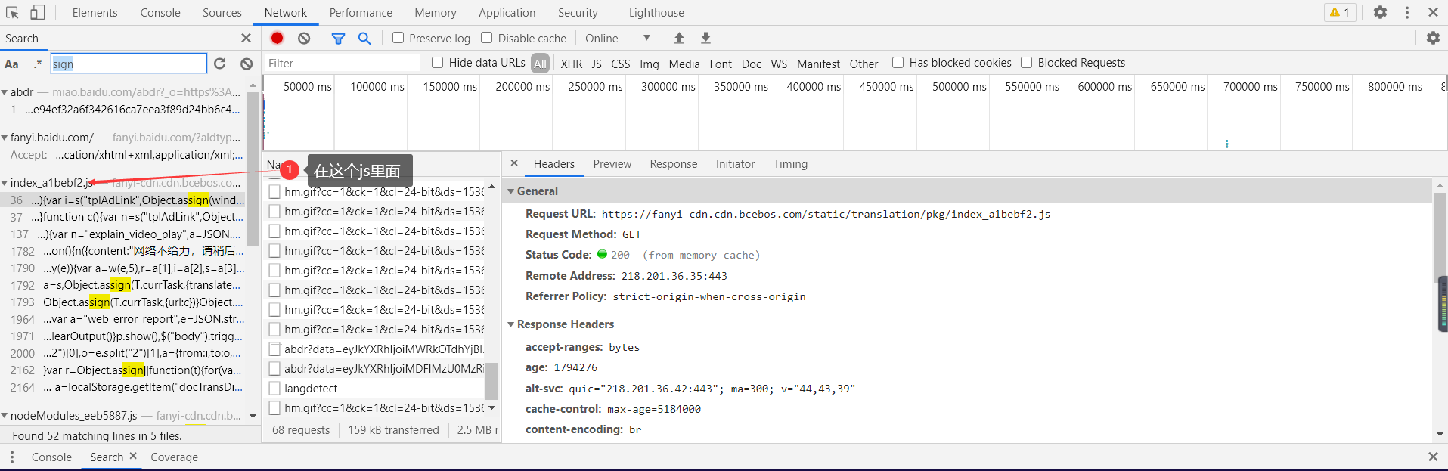Import HAR file with upload arrow
Viewport: 1448px width, 471px height.
pos(679,38)
